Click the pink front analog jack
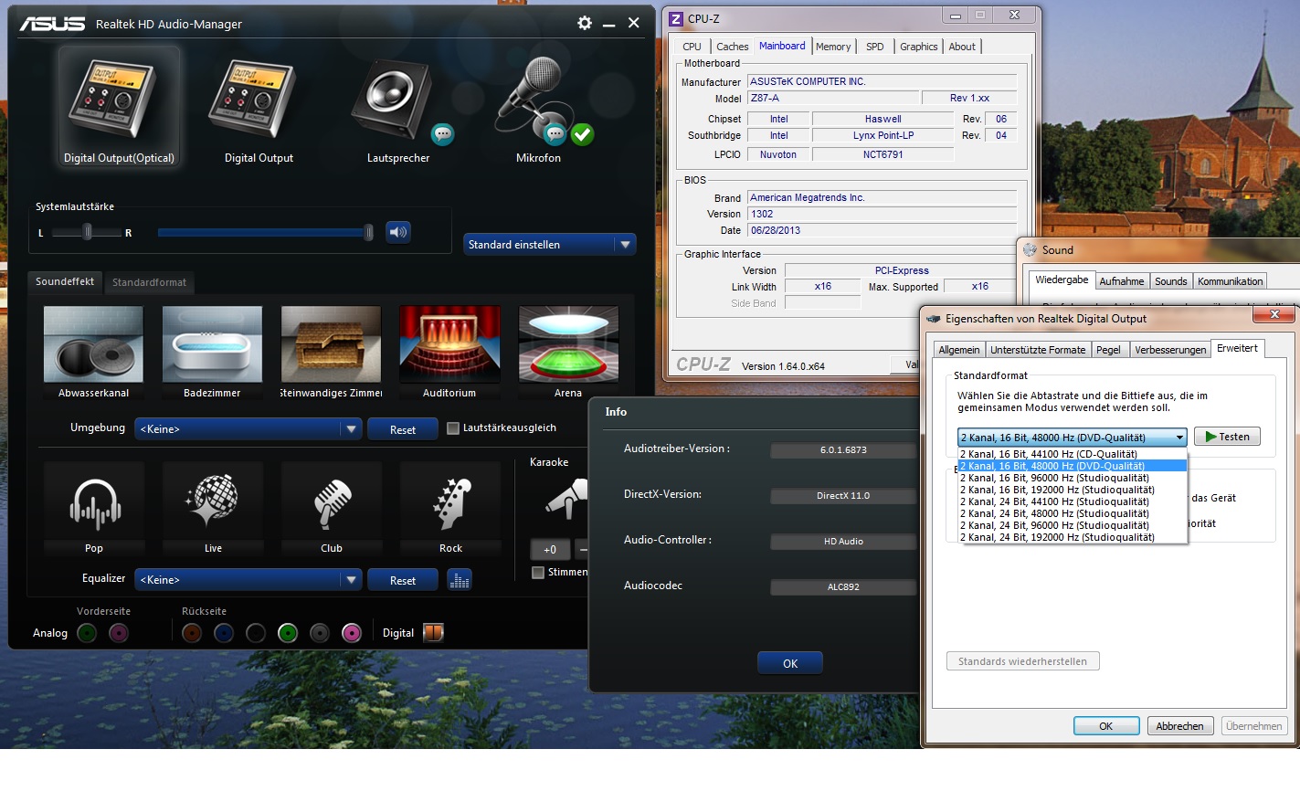This screenshot has height=802, width=1300. [x=119, y=633]
